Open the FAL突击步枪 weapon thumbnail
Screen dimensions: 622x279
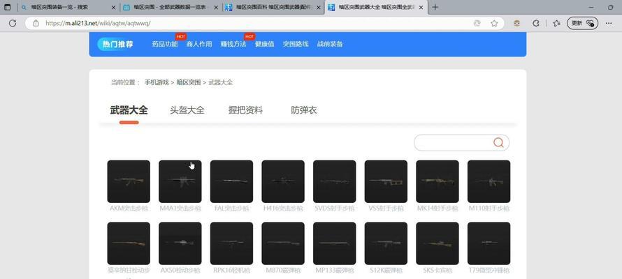point(231,181)
